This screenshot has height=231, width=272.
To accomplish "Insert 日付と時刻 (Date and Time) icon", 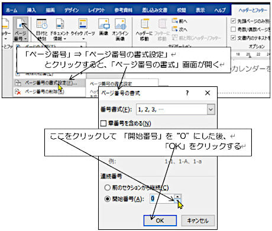I will pyautogui.click(x=42, y=30).
